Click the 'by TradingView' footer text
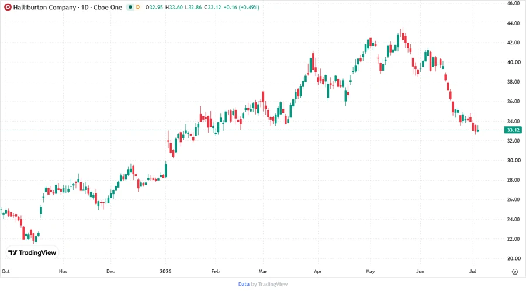Screen dimensions: 526x291 point(269,284)
